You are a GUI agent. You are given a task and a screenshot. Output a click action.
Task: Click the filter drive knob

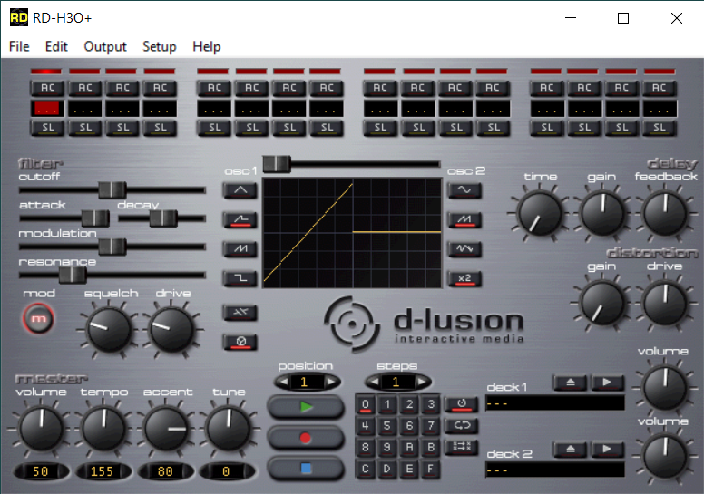point(172,329)
